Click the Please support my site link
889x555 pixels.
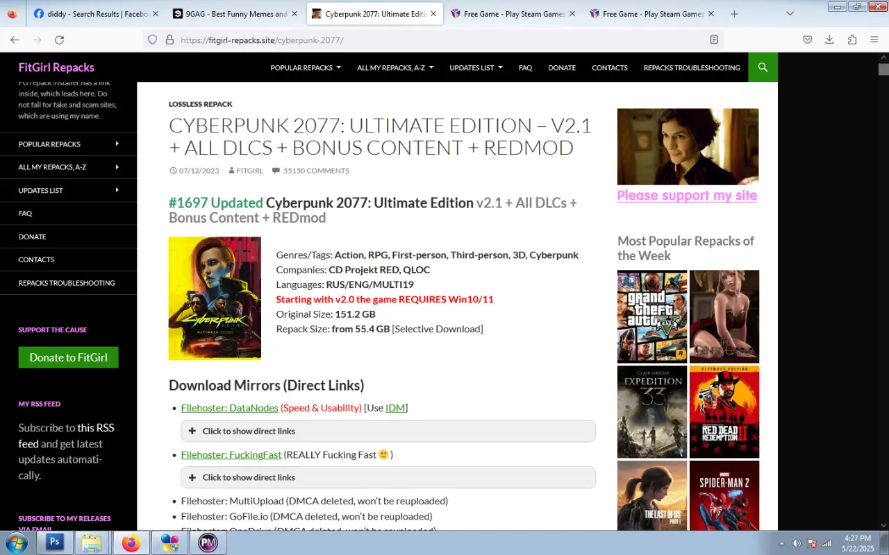point(687,196)
